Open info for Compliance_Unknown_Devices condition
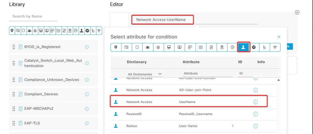 [x=87, y=80]
